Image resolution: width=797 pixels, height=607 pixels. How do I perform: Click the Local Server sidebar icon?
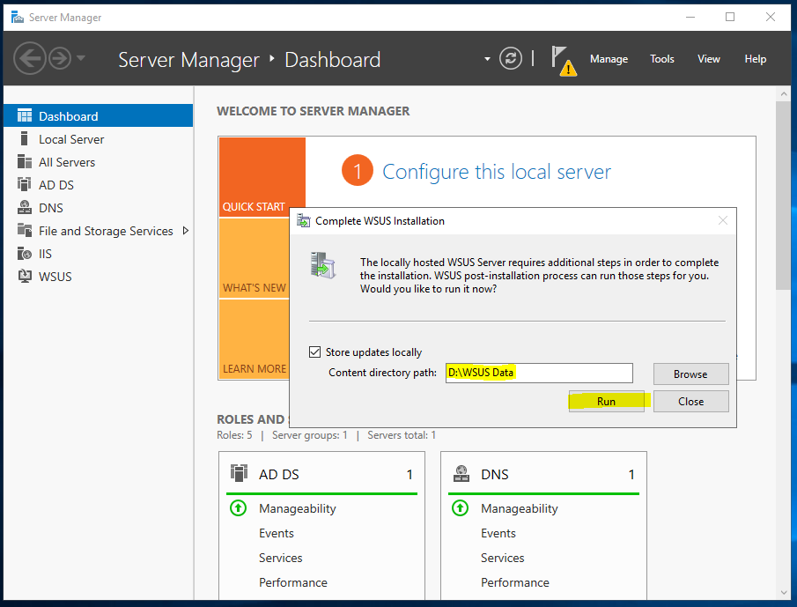24,138
